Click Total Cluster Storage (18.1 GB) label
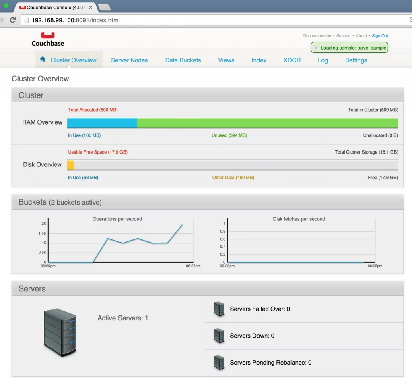 point(366,152)
